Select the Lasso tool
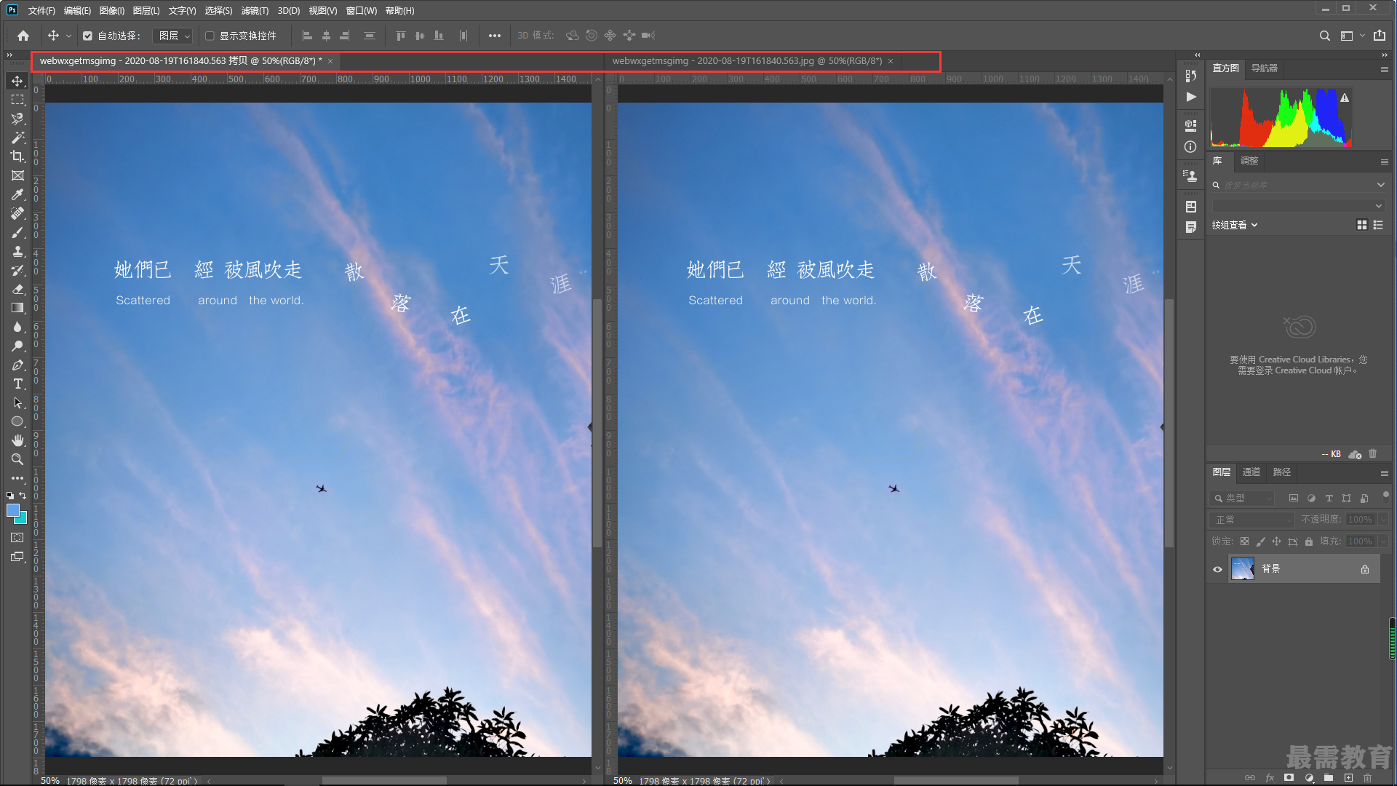This screenshot has width=1397, height=786. [17, 119]
